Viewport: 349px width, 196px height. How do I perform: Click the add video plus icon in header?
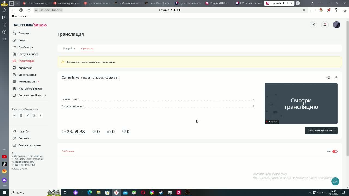[313, 25]
